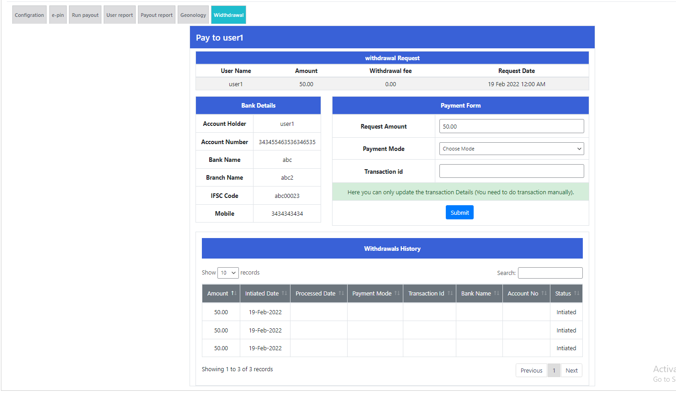Go to the User report tab
676x394 pixels.
[119, 15]
